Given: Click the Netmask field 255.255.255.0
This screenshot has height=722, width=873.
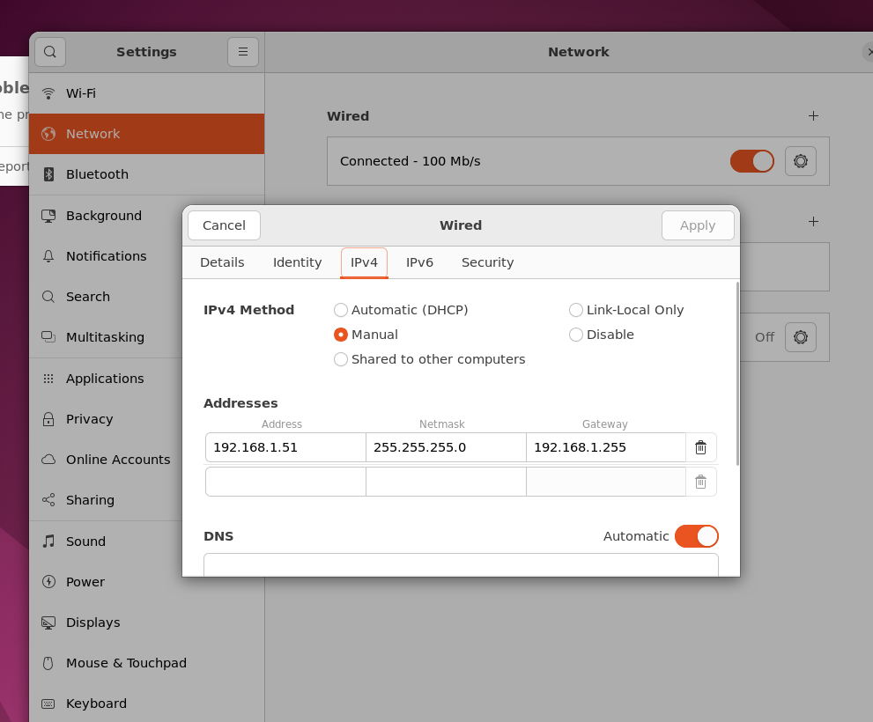Looking at the screenshot, I should pyautogui.click(x=446, y=447).
